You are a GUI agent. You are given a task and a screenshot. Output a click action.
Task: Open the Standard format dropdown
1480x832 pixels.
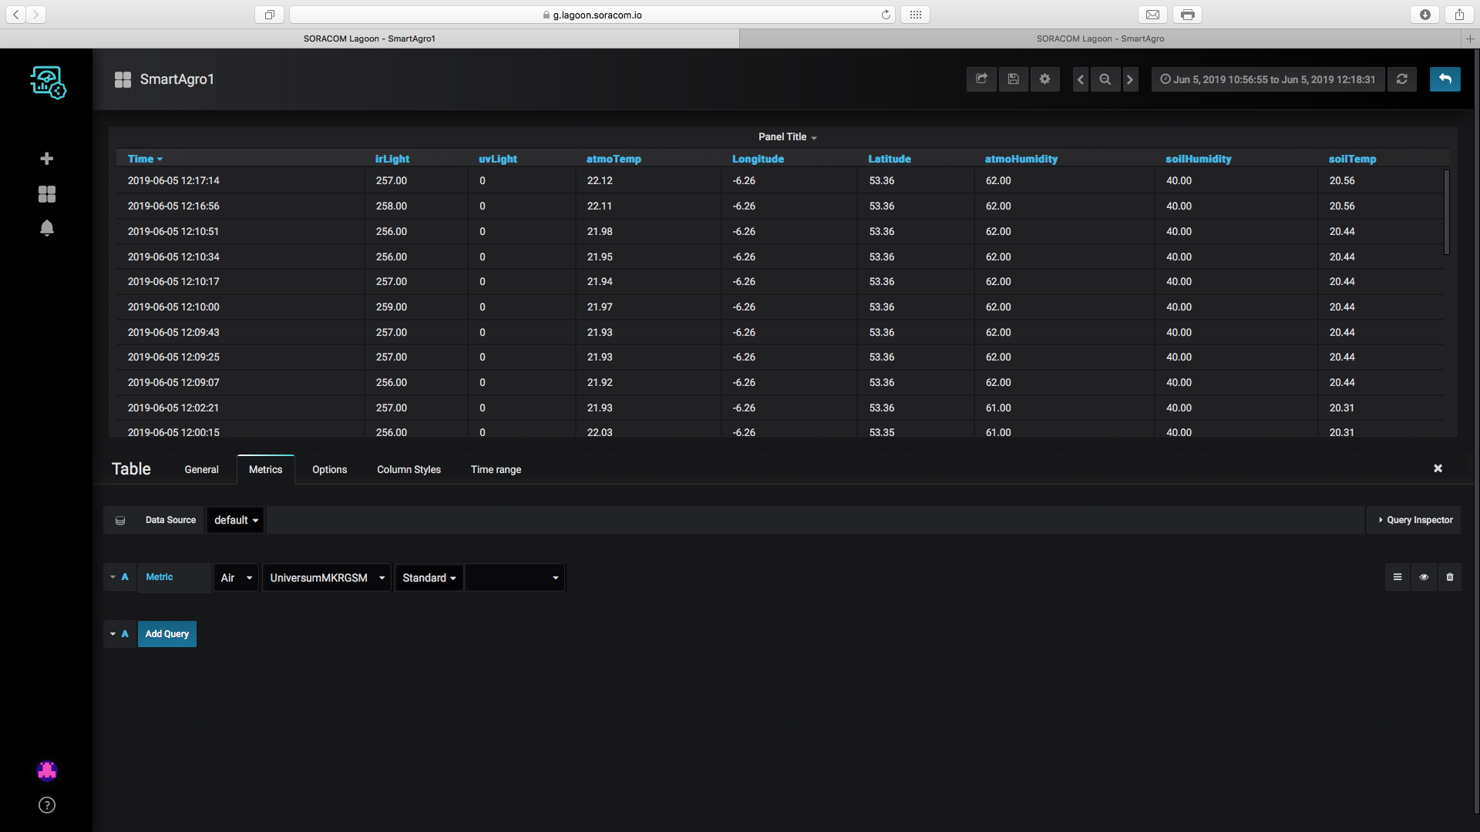429,578
